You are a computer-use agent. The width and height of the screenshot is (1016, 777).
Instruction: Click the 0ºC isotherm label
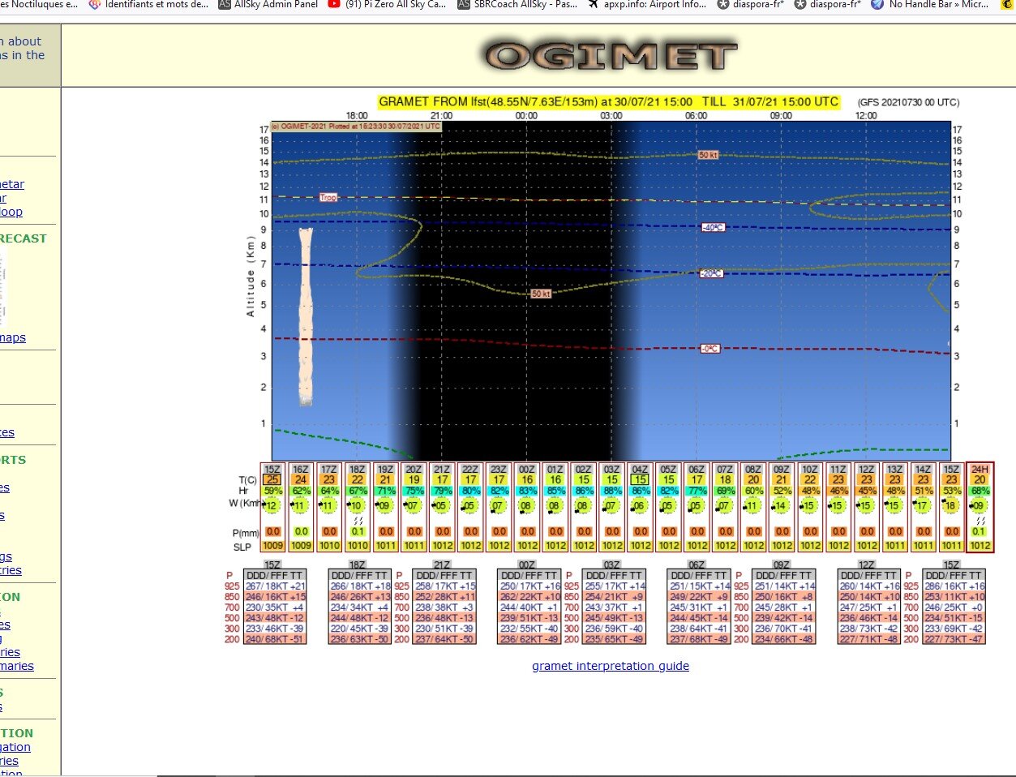tap(709, 349)
